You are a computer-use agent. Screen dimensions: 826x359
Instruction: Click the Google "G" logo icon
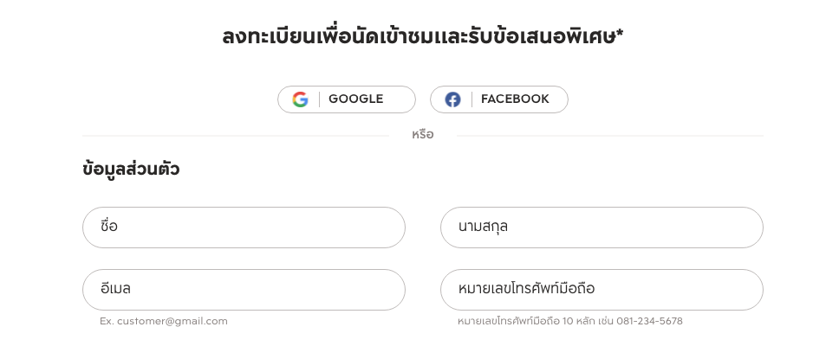coord(300,99)
